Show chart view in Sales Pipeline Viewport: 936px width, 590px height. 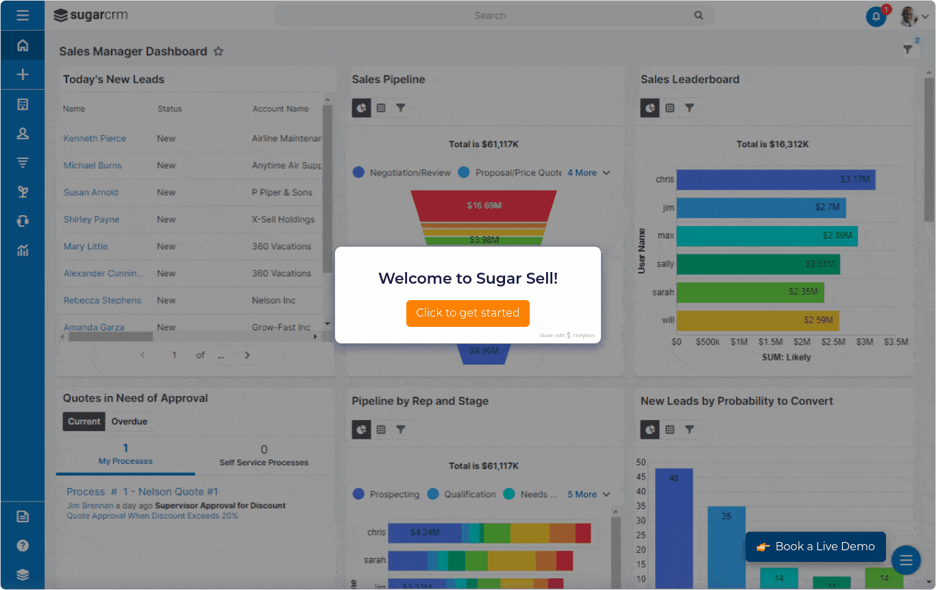click(361, 108)
